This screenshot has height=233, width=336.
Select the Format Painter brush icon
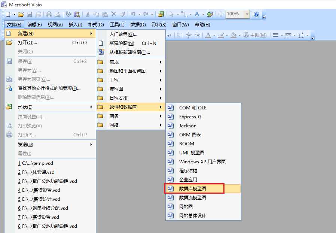122,14
